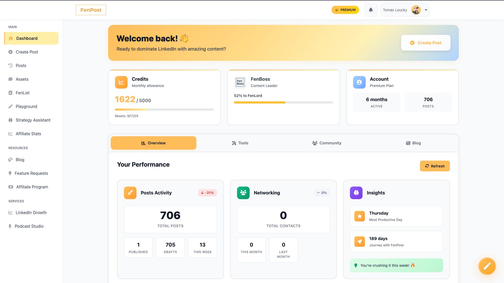Click the Posts history icon in sidebar
This screenshot has width=504, height=283.
point(10,66)
